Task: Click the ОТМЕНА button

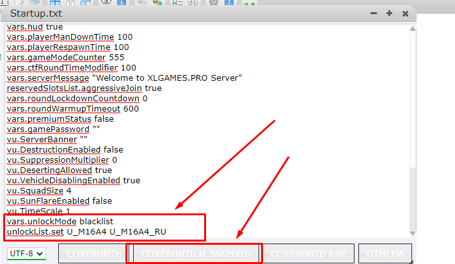Action: click(x=385, y=254)
